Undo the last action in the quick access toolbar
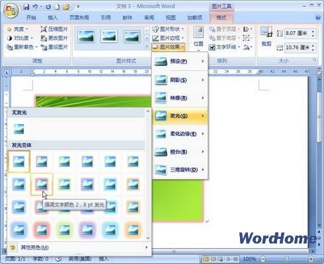The image size is (324, 264). [x=35, y=7]
